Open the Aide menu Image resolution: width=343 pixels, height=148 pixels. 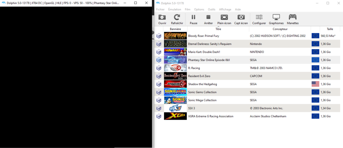click(x=238, y=9)
